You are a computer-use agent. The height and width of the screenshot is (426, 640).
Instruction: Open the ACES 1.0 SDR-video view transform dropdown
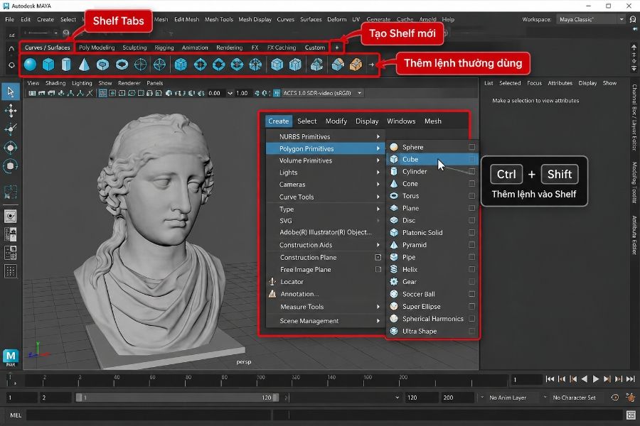(x=322, y=93)
